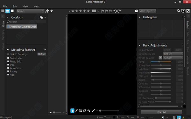Set rating to five stars
Image resolution: width=191 pixels, height=119 pixels.
88,11
